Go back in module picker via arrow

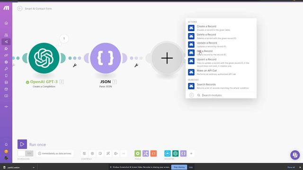click(191, 95)
